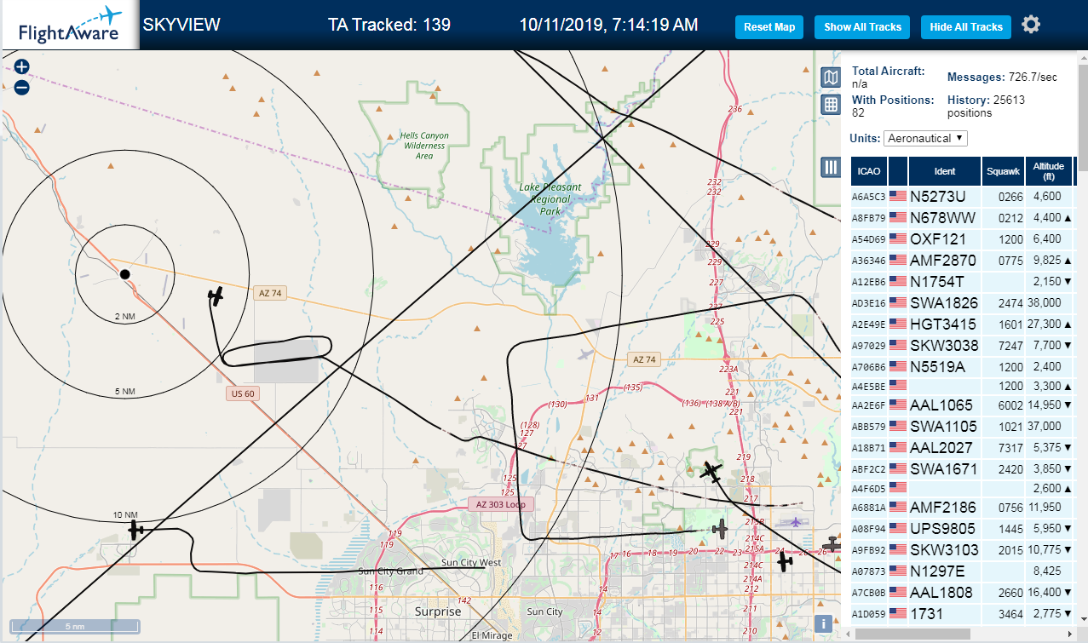Click the Surprise city map label
The height and width of the screenshot is (643, 1088).
438,611
